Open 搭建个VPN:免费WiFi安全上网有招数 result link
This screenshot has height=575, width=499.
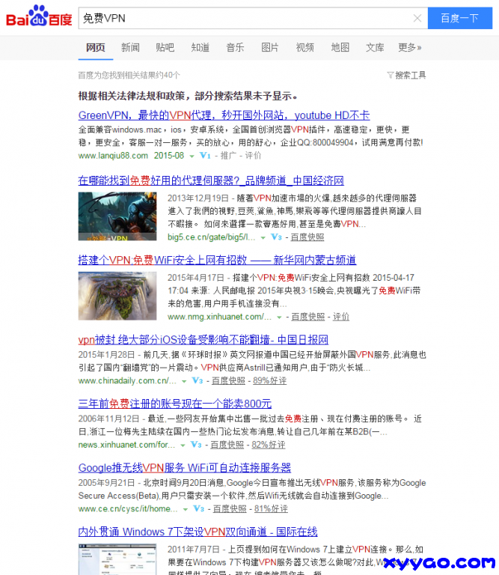pos(217,260)
